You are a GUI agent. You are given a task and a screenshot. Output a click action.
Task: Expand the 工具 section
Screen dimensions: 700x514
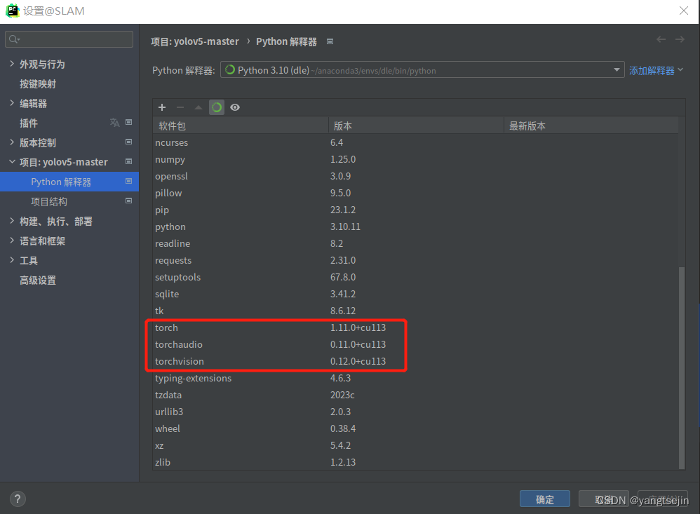tap(12, 260)
